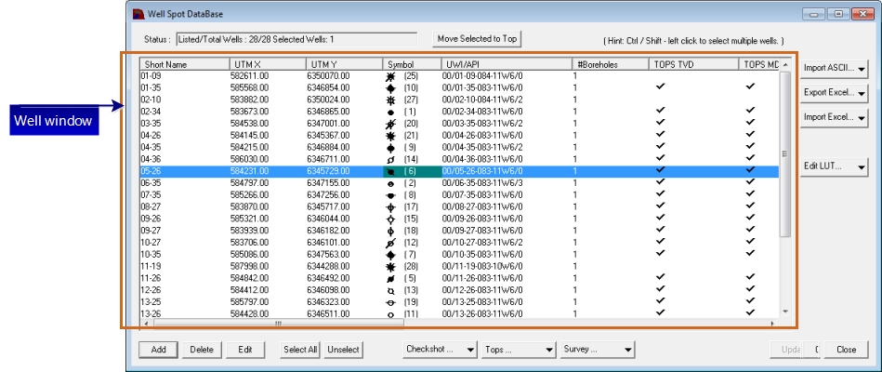Click the Status wells count field

point(296,39)
